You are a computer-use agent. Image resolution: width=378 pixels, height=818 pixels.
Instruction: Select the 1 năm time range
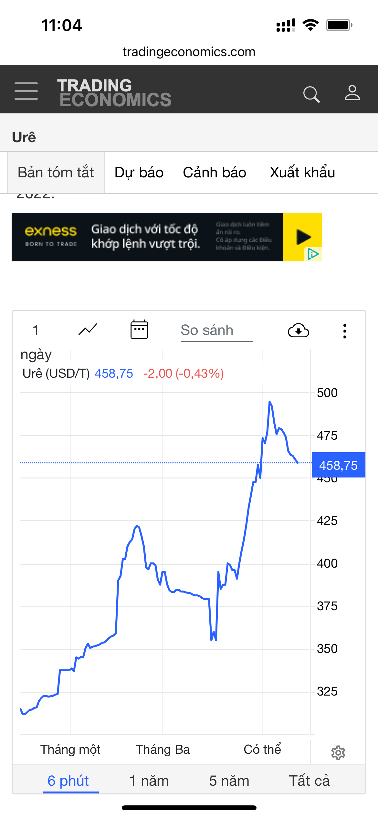pos(149,781)
